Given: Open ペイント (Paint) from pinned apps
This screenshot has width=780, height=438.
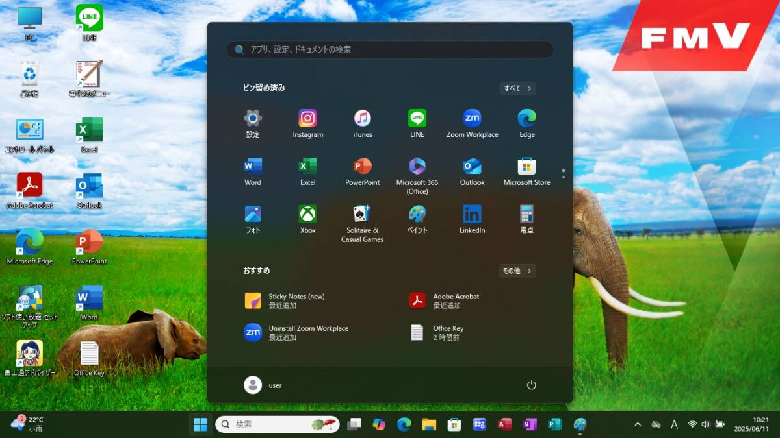Looking at the screenshot, I should click(x=417, y=219).
